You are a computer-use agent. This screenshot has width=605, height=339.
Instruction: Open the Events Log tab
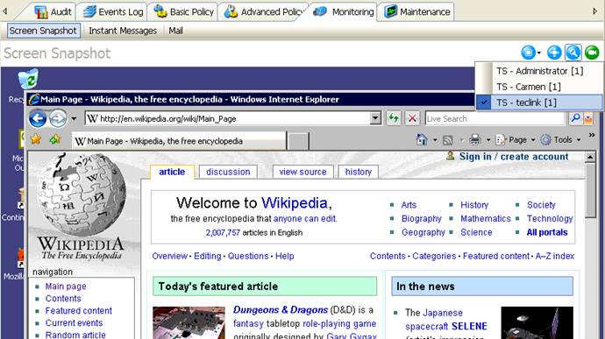[x=112, y=12]
